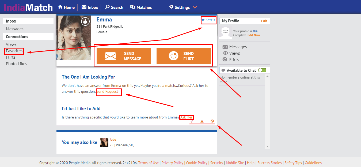Screen dimensions: 361x167
Task: Click the Ask Her link
Action: tap(186, 117)
